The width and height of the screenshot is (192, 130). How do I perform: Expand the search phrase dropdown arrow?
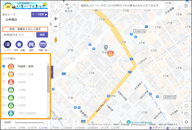click(x=34, y=35)
